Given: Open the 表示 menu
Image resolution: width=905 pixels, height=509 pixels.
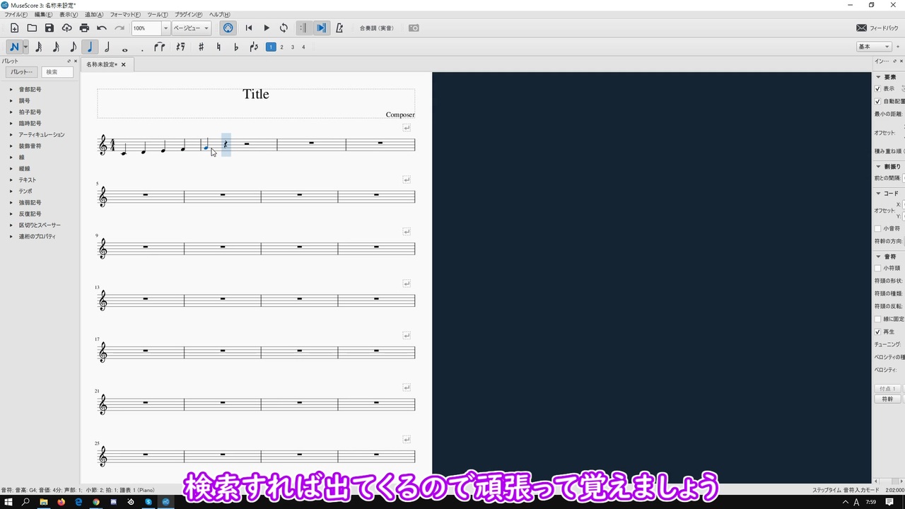Looking at the screenshot, I should tap(69, 15).
